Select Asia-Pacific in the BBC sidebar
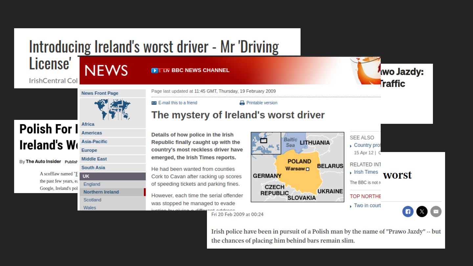The width and height of the screenshot is (473, 266). [113, 142]
